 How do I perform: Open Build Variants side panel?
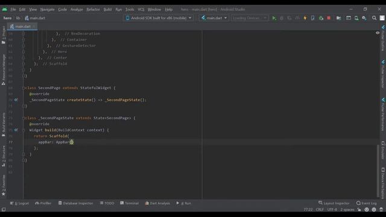(x=4, y=125)
